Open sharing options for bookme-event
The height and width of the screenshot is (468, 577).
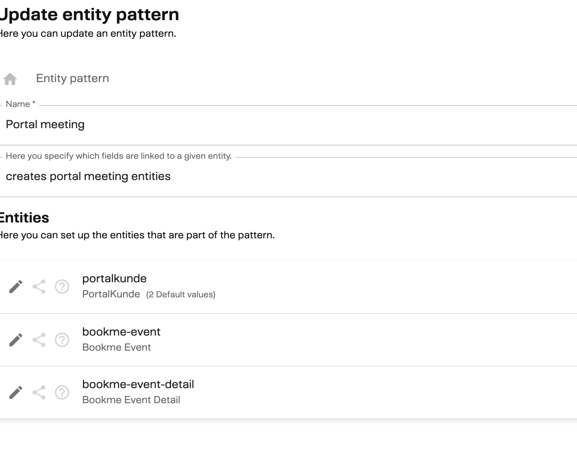39,339
